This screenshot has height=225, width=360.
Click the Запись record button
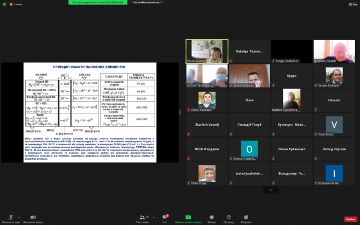pyautogui.click(x=211, y=219)
